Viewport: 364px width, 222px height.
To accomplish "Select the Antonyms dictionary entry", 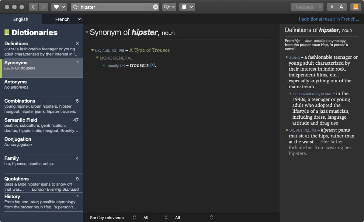I will [x=41, y=87].
